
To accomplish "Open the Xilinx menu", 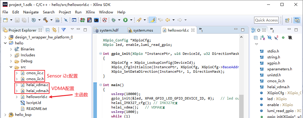I will (x=90, y=12).
